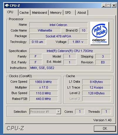Click the empty Level 3 cache field
Image resolution: width=118 pixels, height=135 pixels.
click(97, 99)
